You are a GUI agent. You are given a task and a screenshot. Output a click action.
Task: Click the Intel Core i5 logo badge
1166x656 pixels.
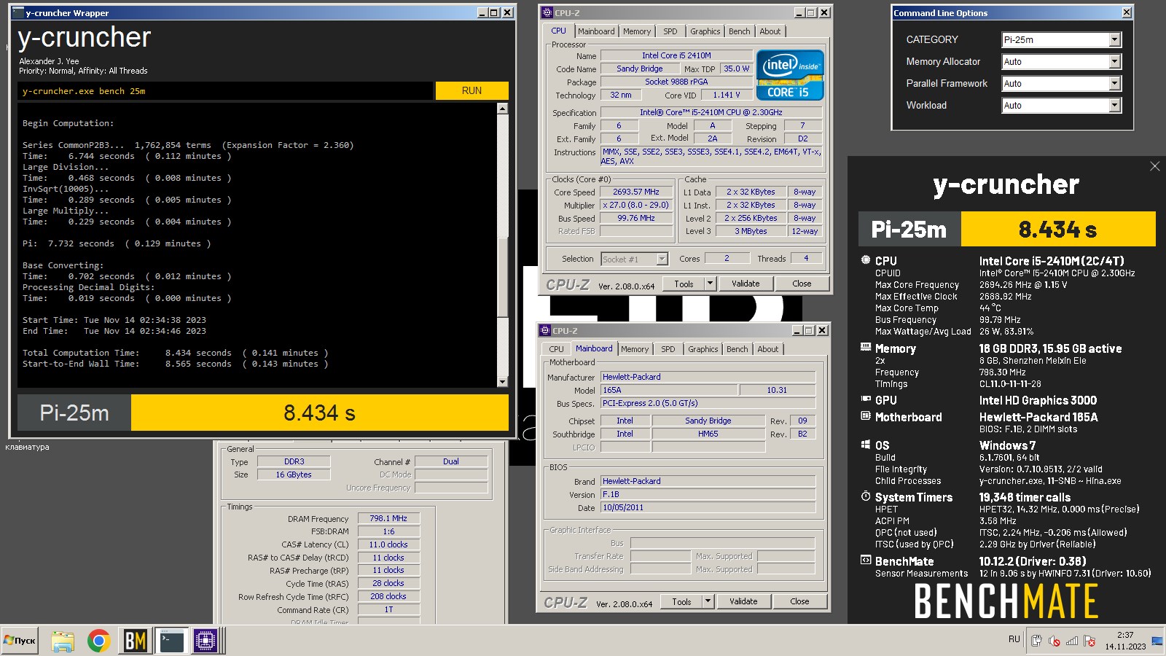[790, 74]
